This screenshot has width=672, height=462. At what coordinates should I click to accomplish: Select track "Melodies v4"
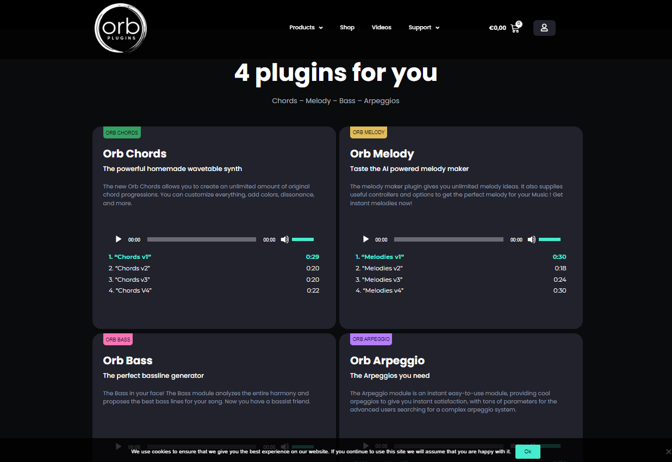(379, 290)
